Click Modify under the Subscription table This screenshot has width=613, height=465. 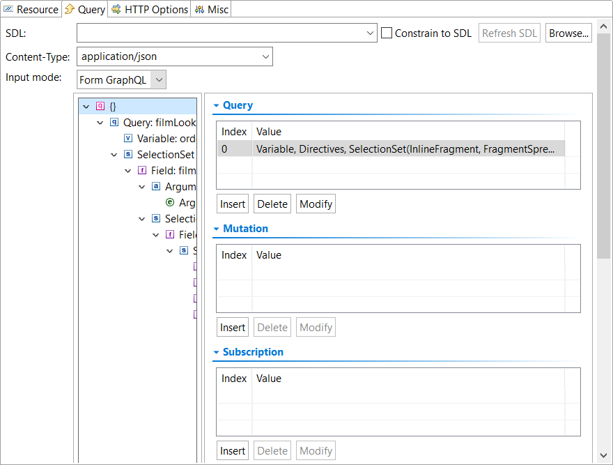[x=316, y=450]
